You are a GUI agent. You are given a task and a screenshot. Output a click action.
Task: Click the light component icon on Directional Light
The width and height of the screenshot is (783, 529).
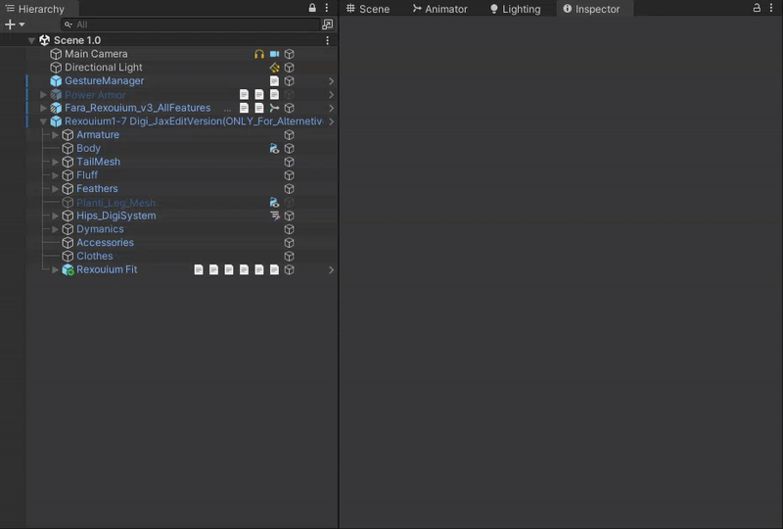click(x=274, y=68)
